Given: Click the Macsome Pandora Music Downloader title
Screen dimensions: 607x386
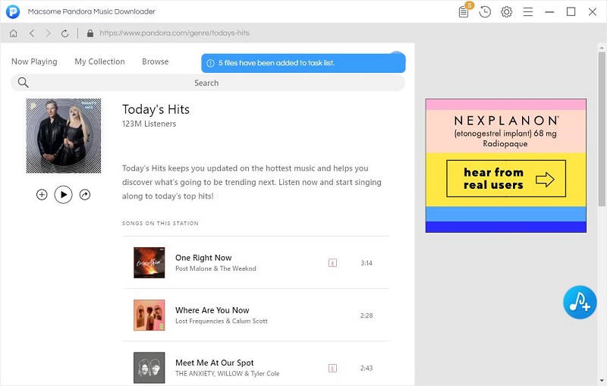Looking at the screenshot, I should pos(91,11).
